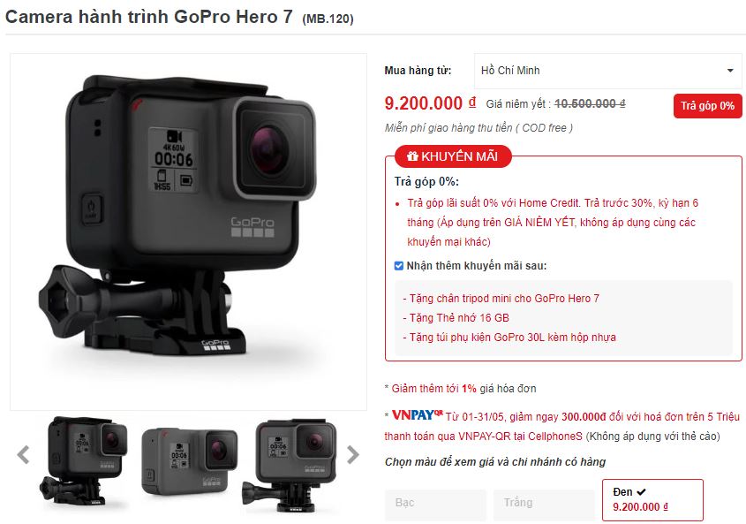Click the gift icon in KHUYẾN MÃI badge

point(412,156)
